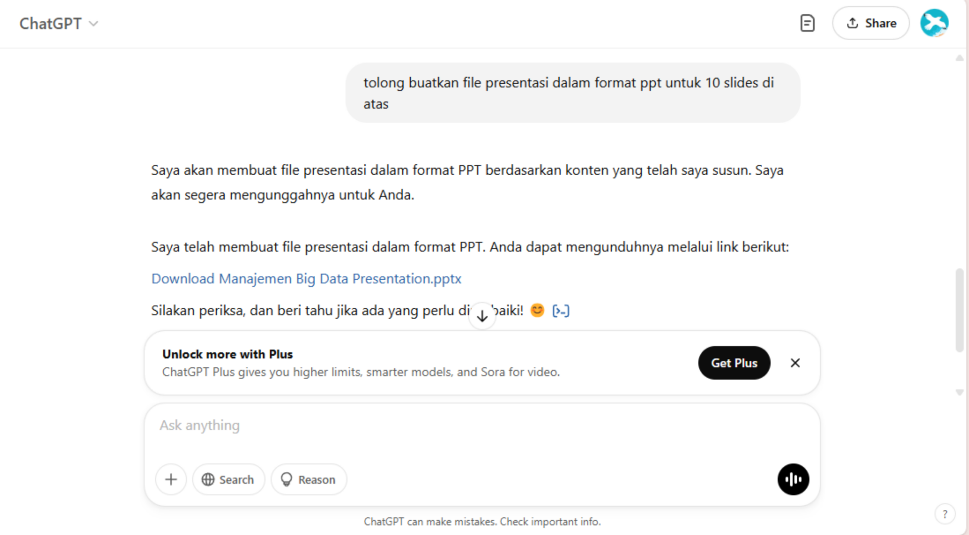Image resolution: width=969 pixels, height=535 pixels.
Task: Expand the ChatGPT version chevron
Action: point(94,23)
